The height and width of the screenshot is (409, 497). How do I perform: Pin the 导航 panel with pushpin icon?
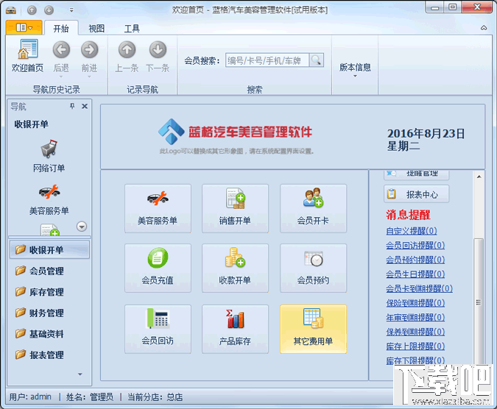click(x=72, y=106)
